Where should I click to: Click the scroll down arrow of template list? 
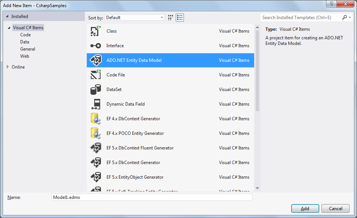tap(258, 188)
